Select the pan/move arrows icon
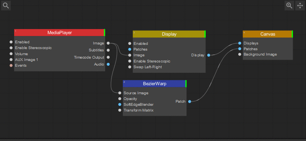306x141 pixels. coord(300,5)
